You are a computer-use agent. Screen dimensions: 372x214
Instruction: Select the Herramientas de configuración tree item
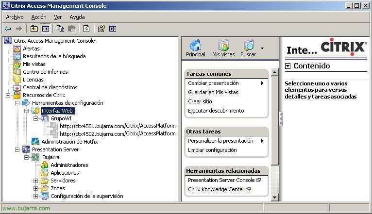point(68,103)
